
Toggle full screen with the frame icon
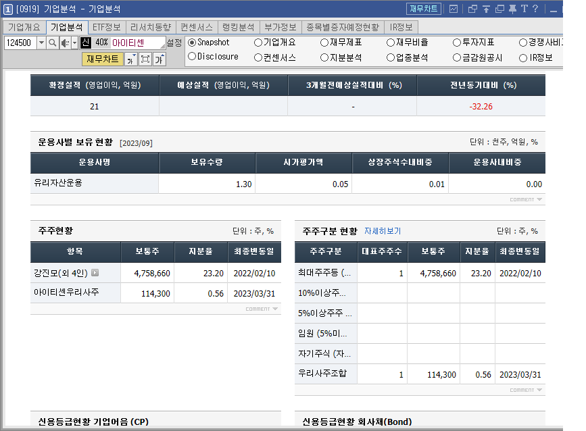pos(145,59)
